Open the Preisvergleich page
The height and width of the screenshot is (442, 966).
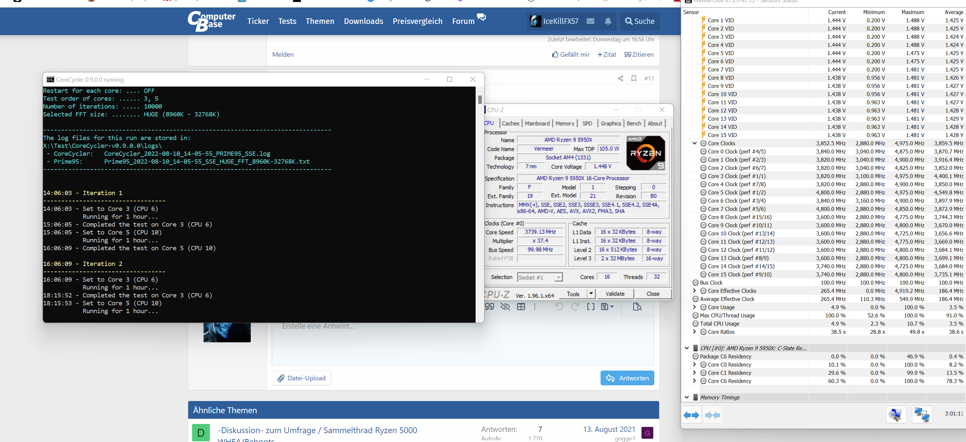pyautogui.click(x=417, y=21)
